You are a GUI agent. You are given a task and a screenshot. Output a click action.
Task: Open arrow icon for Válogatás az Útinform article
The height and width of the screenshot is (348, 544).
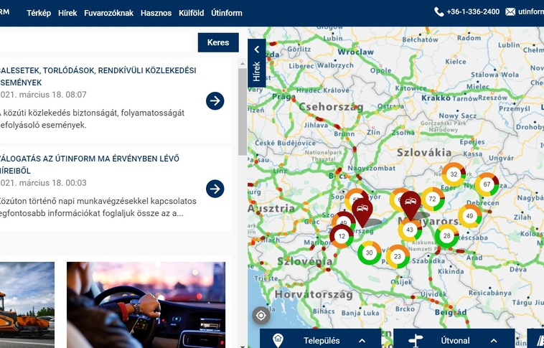(215, 189)
